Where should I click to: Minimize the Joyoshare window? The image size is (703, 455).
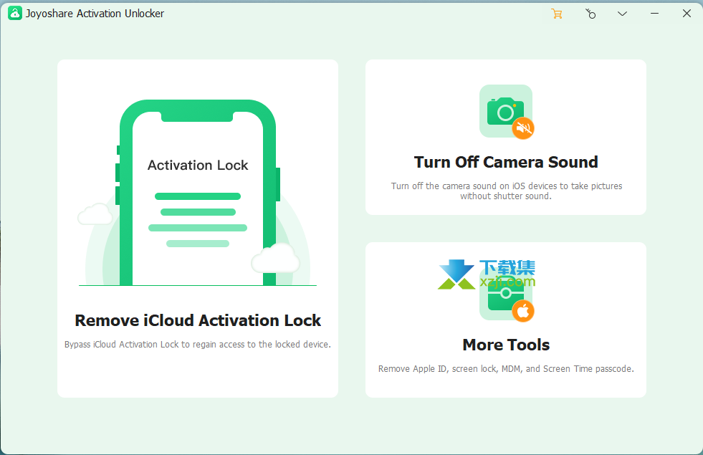(x=654, y=14)
